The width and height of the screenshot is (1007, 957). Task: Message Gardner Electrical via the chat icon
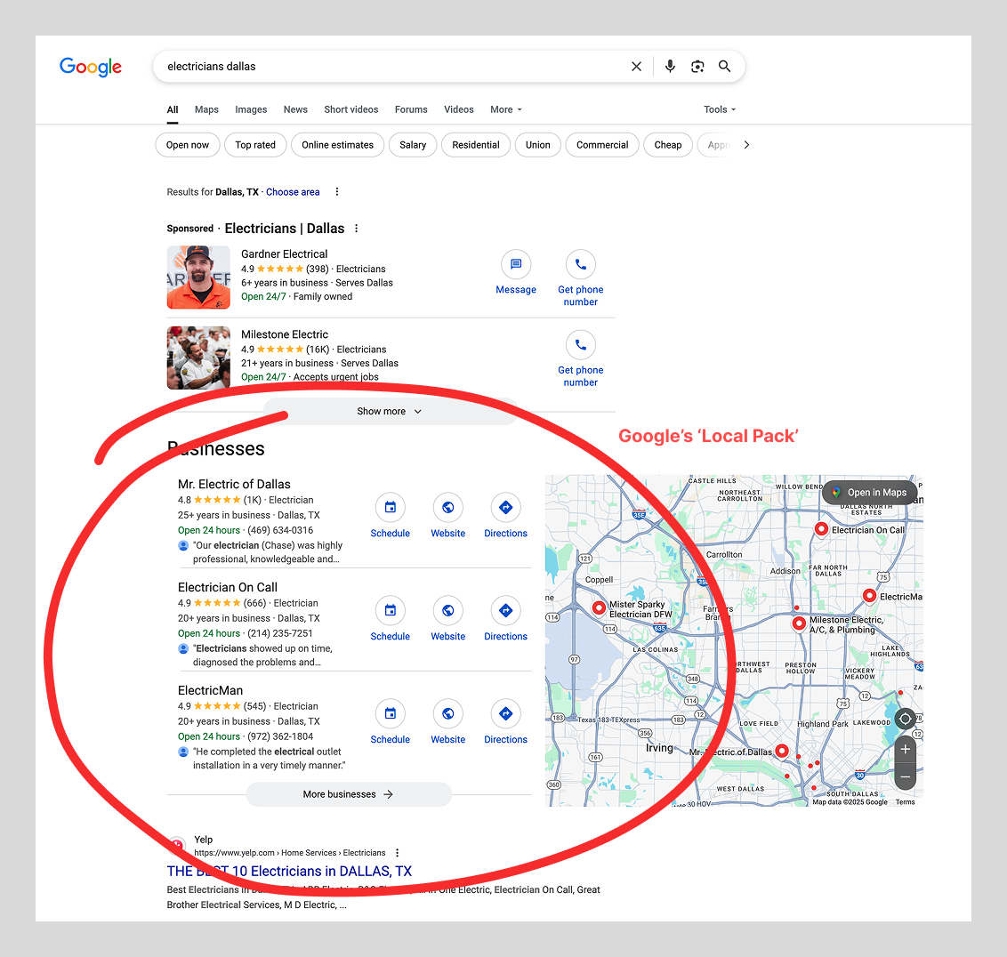pos(516,264)
